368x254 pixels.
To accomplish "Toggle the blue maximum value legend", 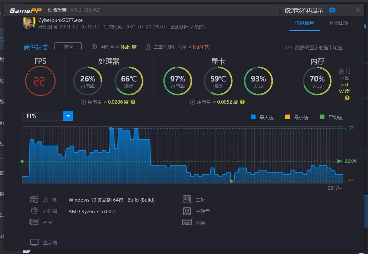I will point(253,117).
